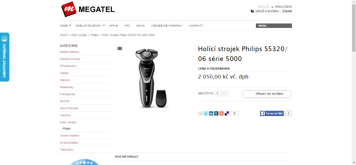Screen dimensions: 356x165
Task: Share product on Delicious
Action: click(227, 113)
